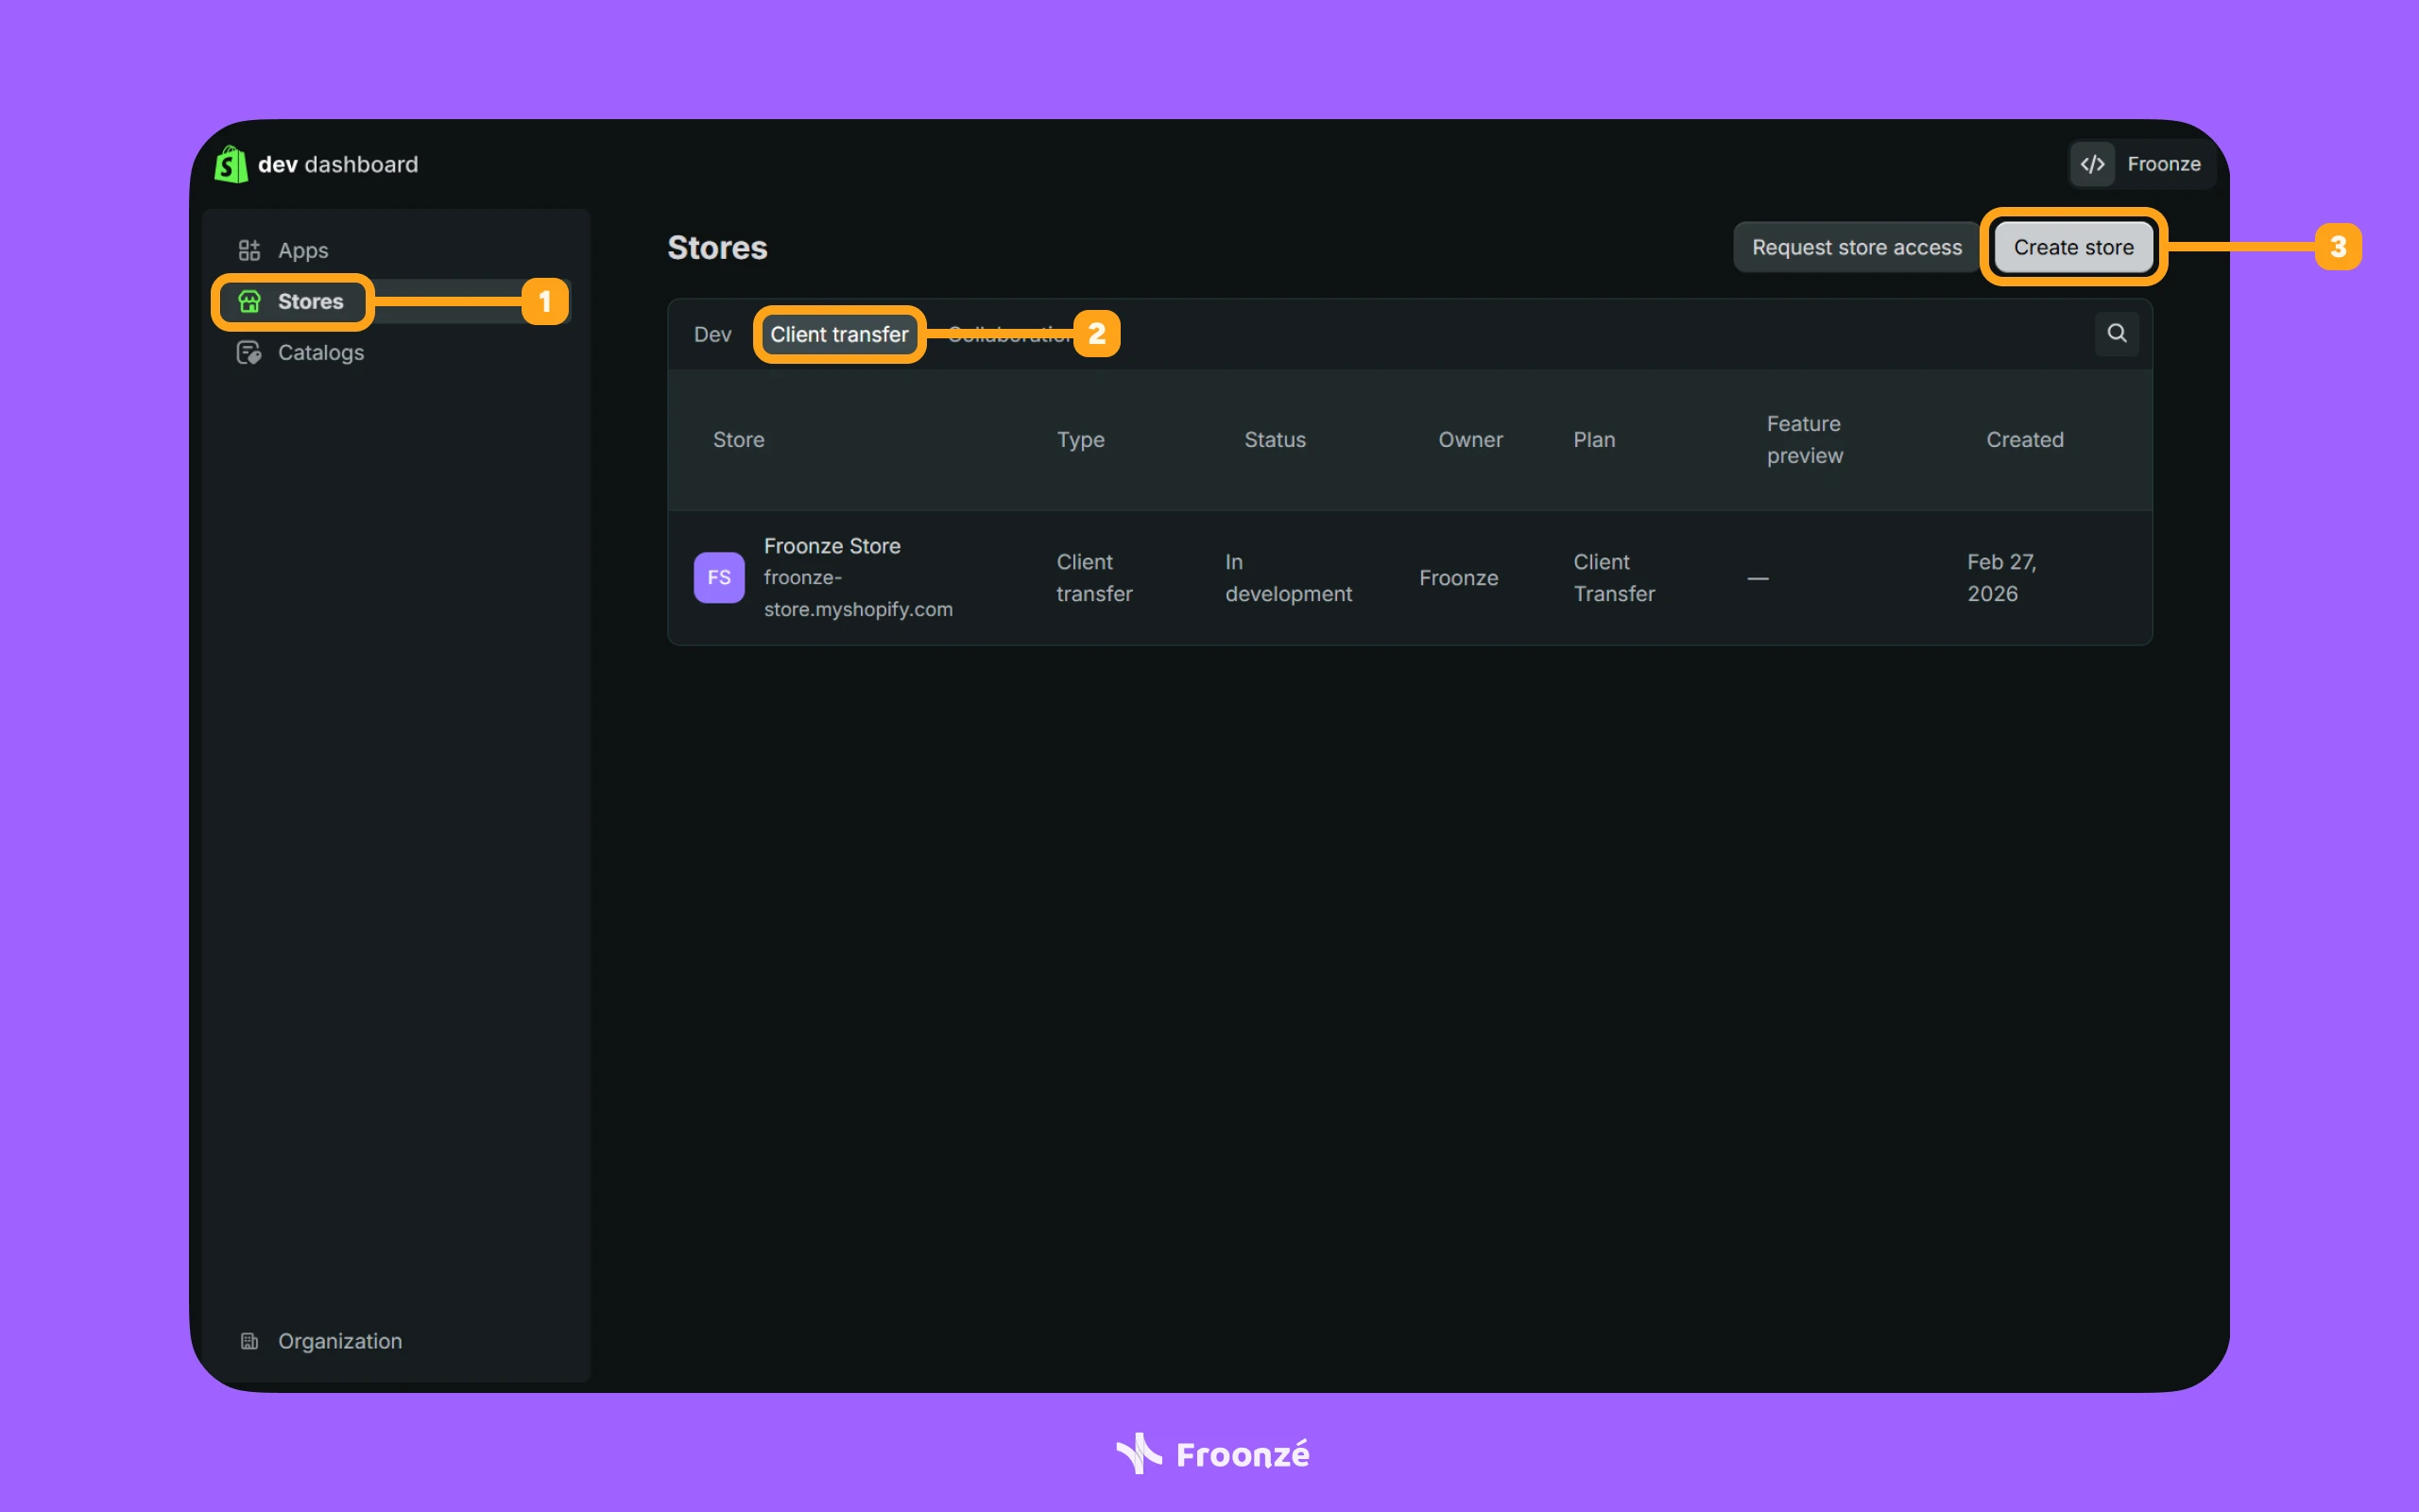Click the code brackets icon beside Froonze

(2092, 164)
